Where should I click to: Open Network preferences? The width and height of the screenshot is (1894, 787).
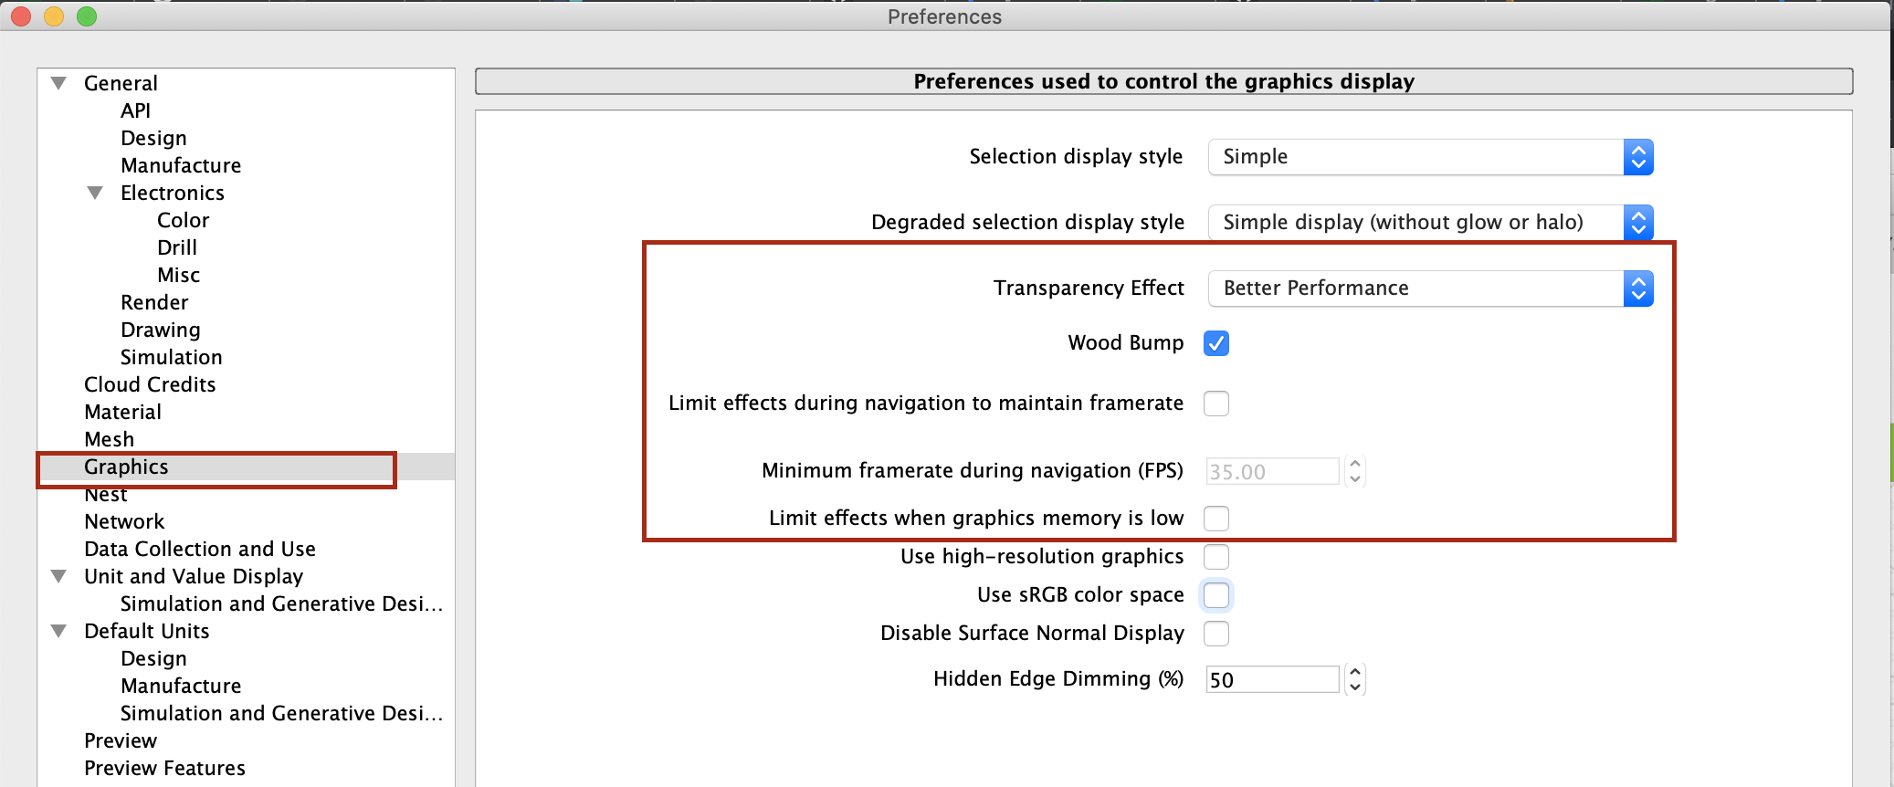click(124, 521)
